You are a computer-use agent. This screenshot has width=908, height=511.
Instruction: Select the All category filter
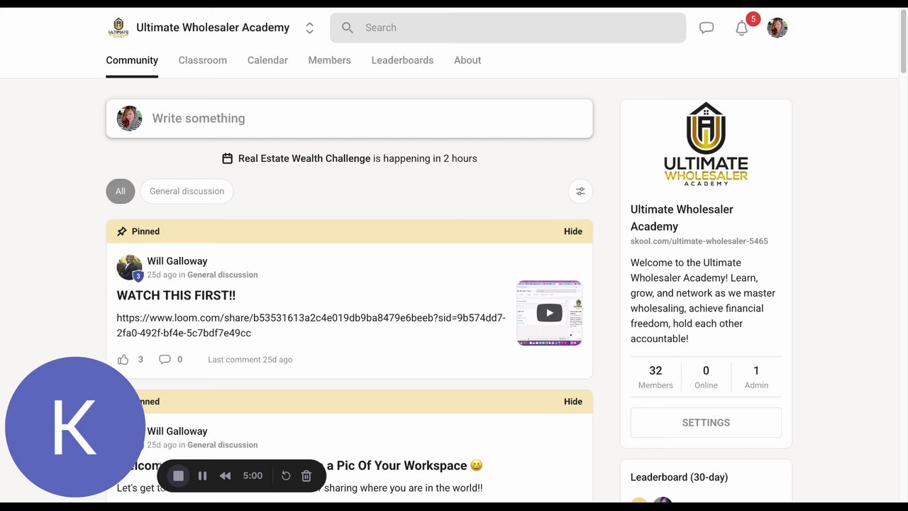point(121,191)
